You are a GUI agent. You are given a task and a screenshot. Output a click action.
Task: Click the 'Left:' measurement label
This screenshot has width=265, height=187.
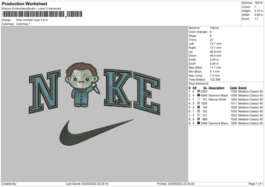click(x=192, y=44)
